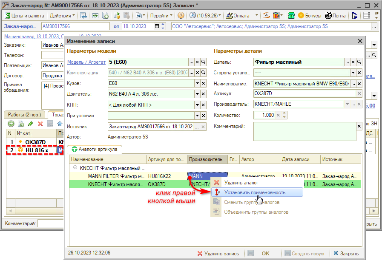The image size is (382, 260).
Task: Clear the dialog Комментарий field
Action: pos(359,126)
